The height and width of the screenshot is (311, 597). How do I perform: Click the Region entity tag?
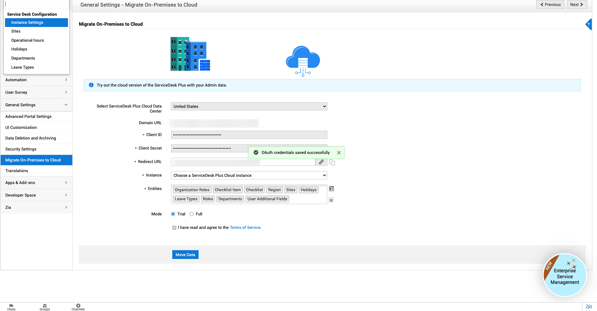pos(274,190)
